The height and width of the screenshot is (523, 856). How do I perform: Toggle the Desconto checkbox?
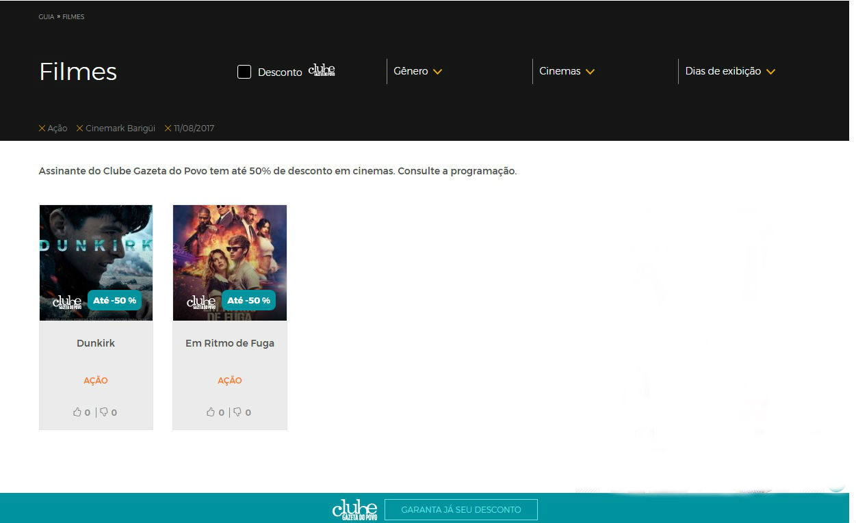pos(244,72)
